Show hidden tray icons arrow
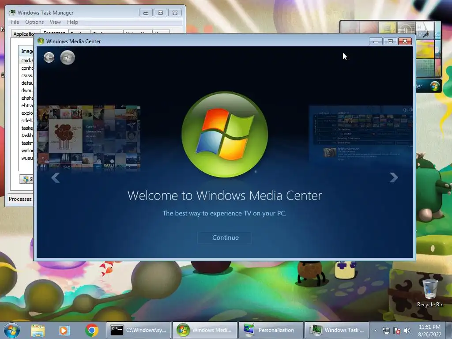 click(x=375, y=331)
